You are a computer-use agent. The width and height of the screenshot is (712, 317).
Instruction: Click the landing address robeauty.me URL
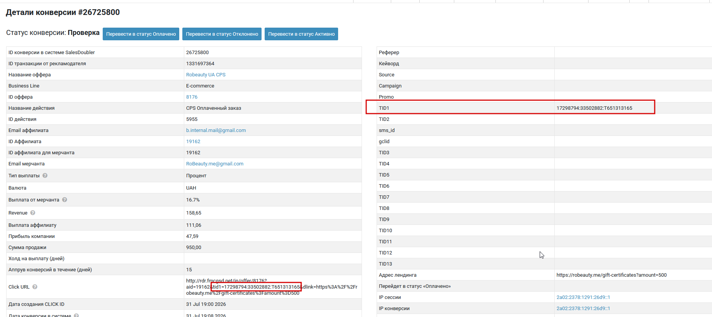(x=612, y=275)
